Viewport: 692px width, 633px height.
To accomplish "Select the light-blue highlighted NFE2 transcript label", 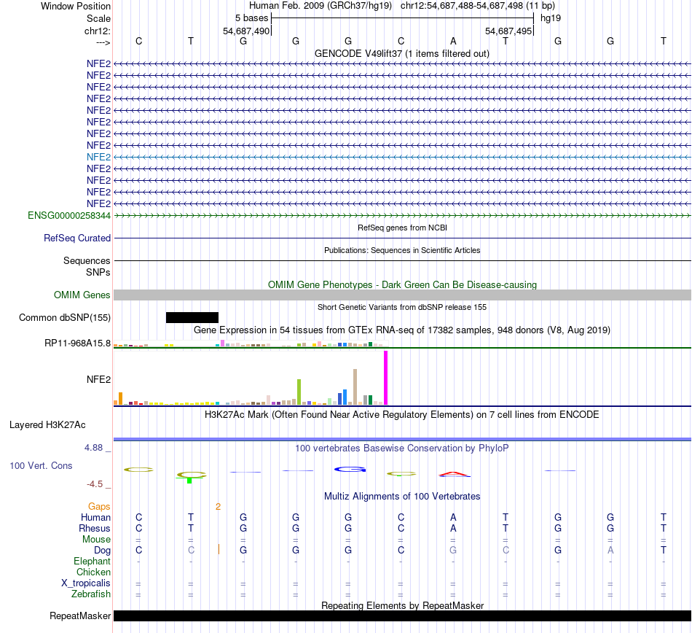I will click(98, 157).
